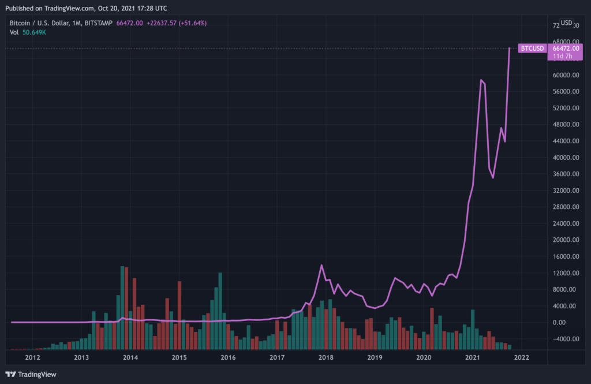The height and width of the screenshot is (384, 591).
Task: Click the 28000.00 price axis label
Action: tap(566, 207)
